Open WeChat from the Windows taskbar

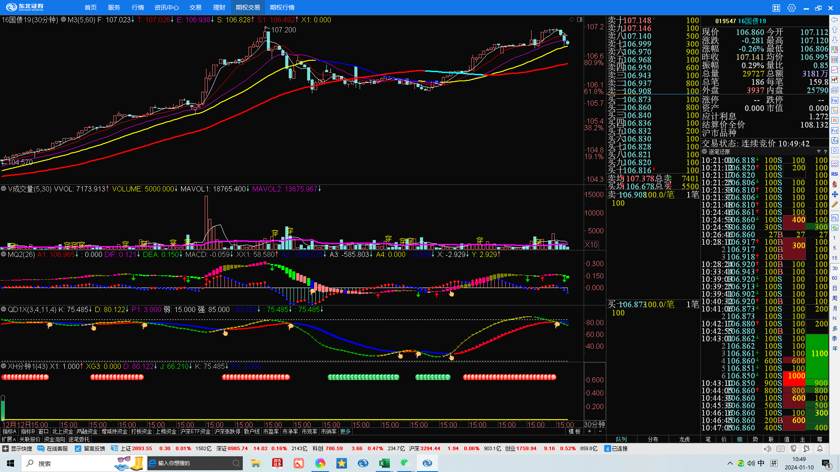click(406, 463)
